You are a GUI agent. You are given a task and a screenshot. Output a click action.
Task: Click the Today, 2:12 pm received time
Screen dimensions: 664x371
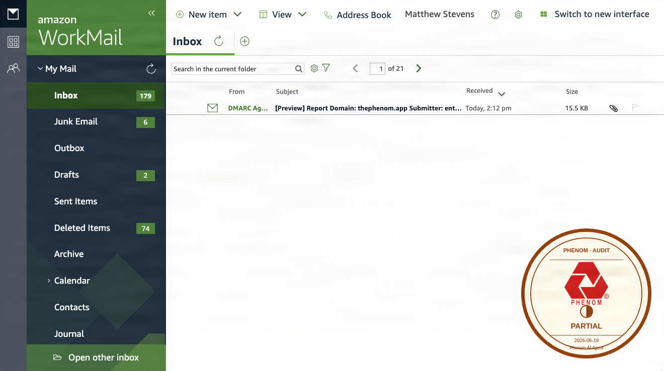click(x=488, y=108)
